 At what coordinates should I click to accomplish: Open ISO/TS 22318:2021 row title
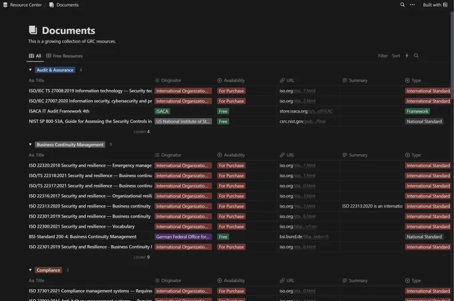(x=90, y=176)
